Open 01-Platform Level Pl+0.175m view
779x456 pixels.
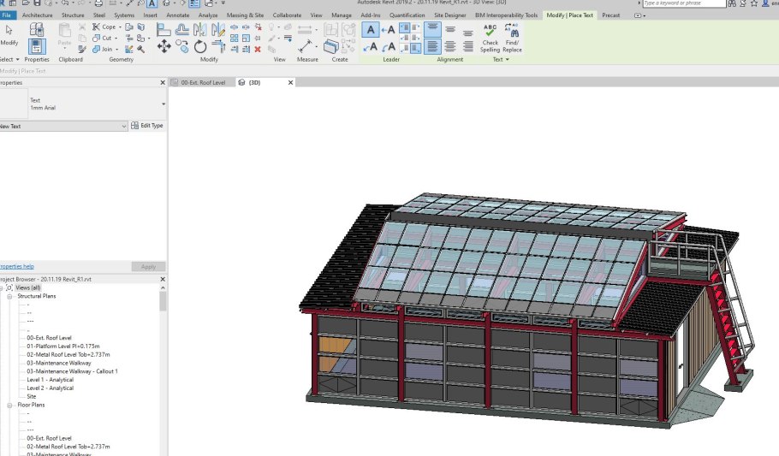pos(63,346)
